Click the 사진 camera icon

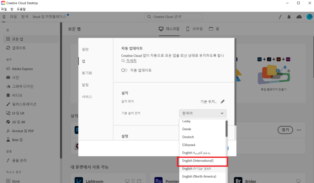click(8, 77)
